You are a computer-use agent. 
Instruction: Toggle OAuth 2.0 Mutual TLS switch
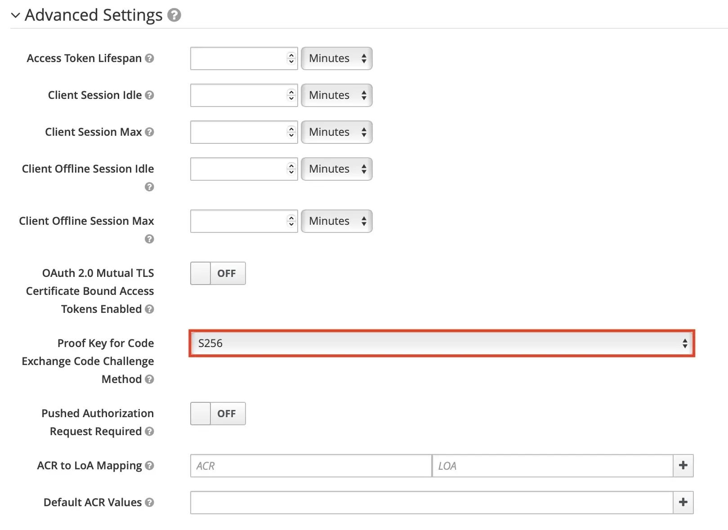(218, 273)
